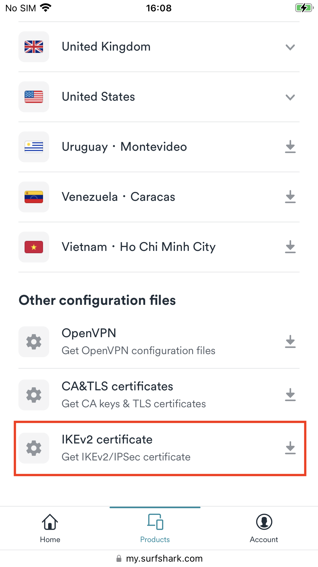318x567 pixels.
Task: Download the Venezuela Caracas configuration file
Action: [290, 197]
